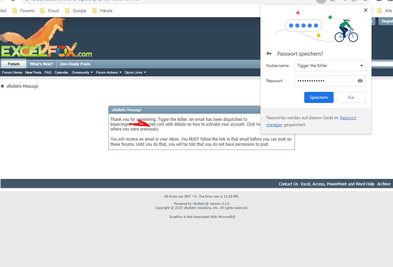Click the ExcelFox logo
393x267 pixels.
[x=46, y=38]
